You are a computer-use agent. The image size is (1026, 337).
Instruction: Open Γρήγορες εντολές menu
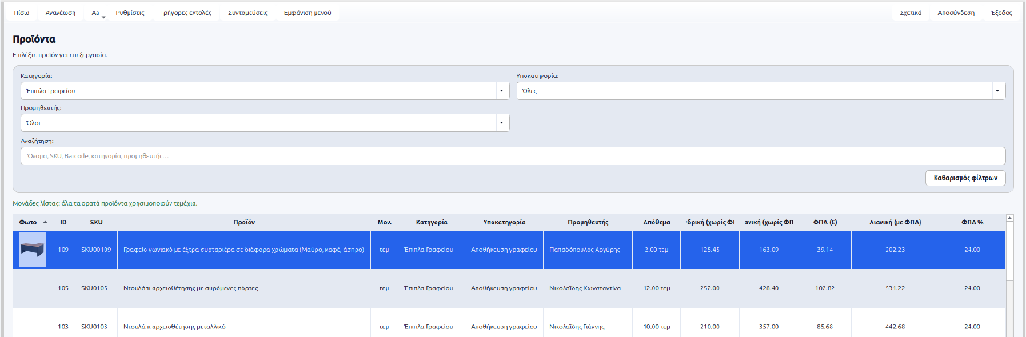coord(186,13)
